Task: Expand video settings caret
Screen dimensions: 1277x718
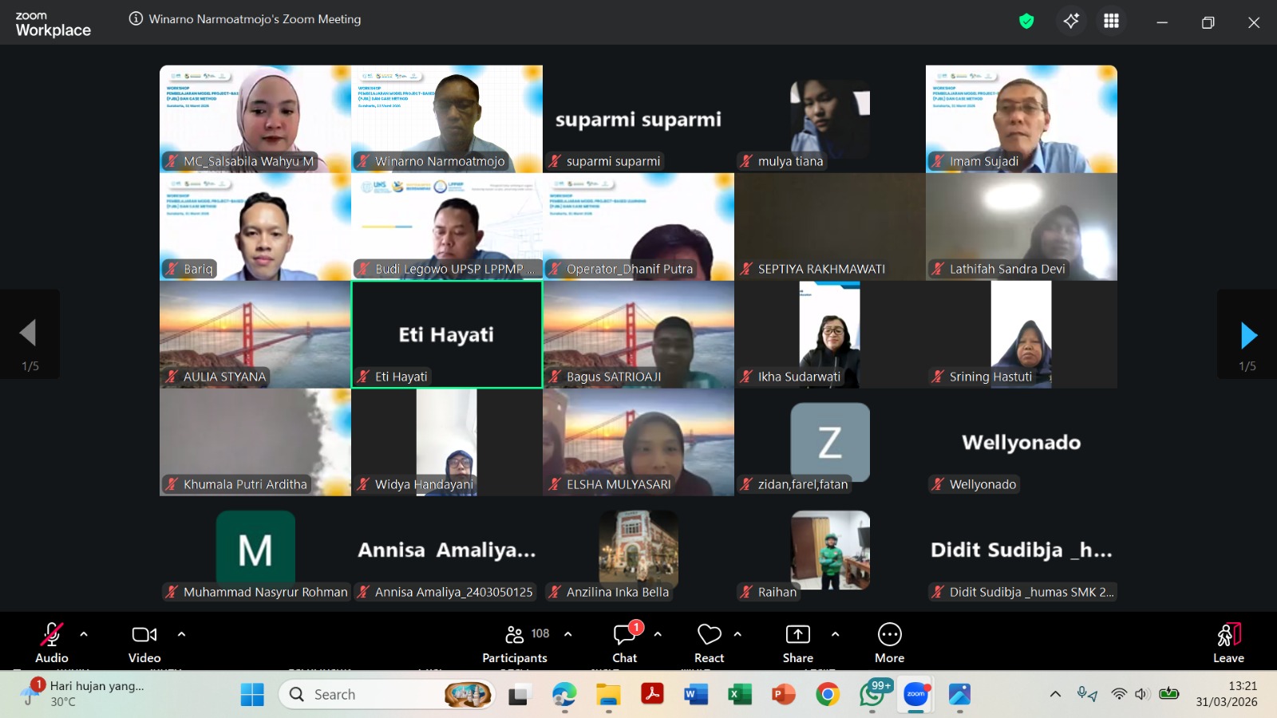Action: 181,634
